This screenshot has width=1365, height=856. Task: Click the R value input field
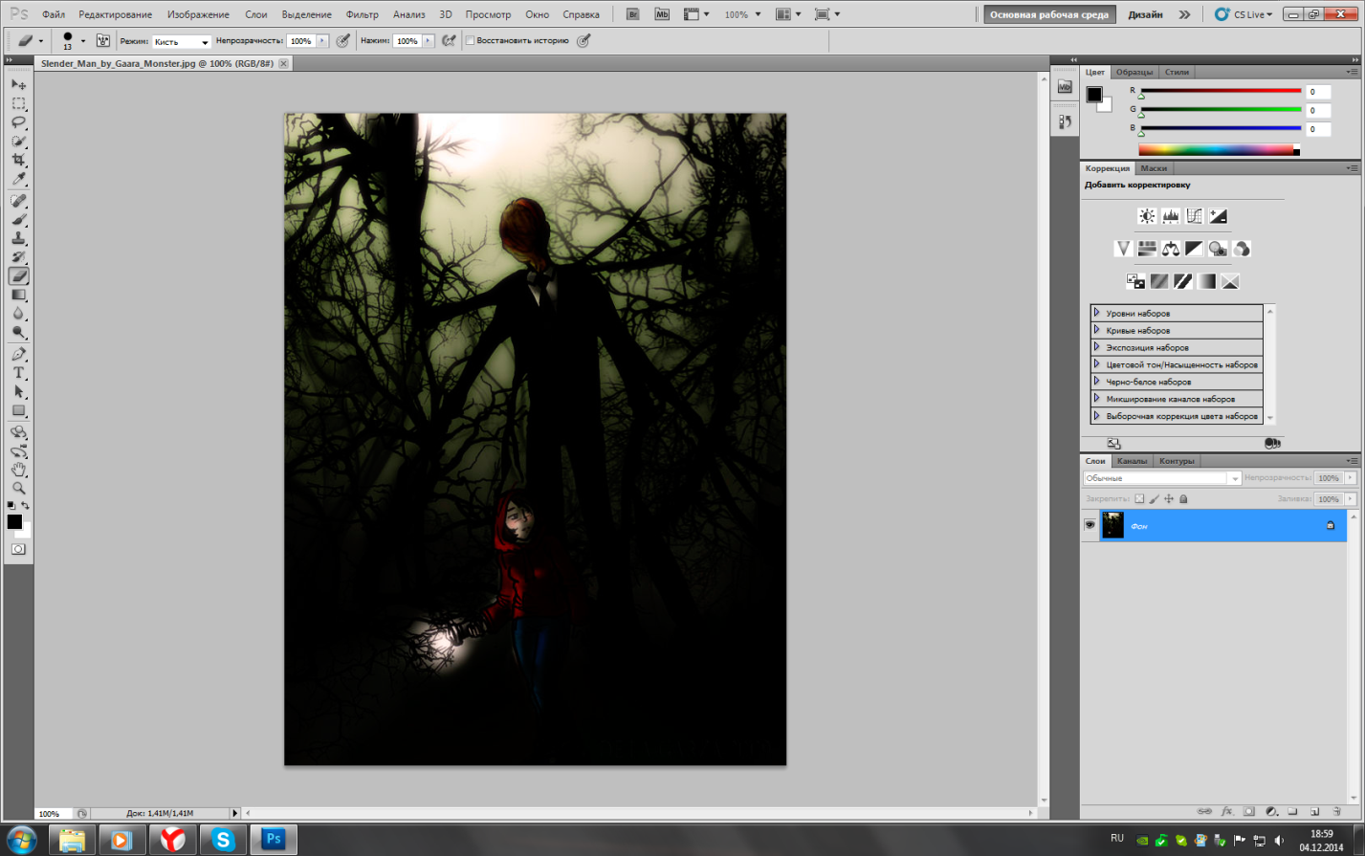tap(1318, 92)
